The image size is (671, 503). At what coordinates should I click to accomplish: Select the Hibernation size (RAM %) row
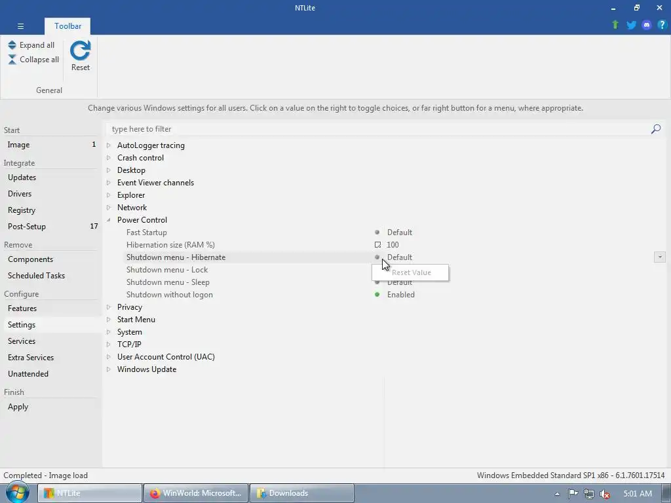[170, 245]
